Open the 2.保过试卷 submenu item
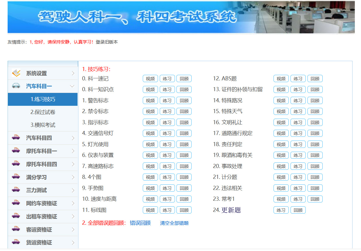 [43, 112]
